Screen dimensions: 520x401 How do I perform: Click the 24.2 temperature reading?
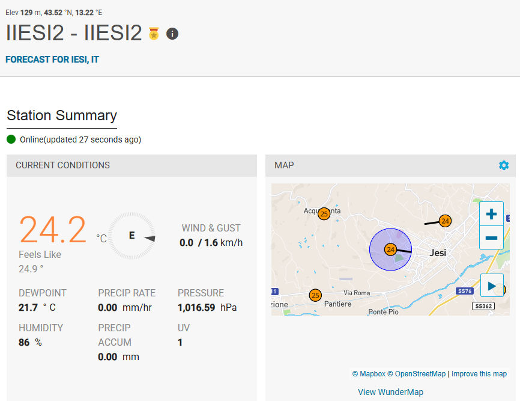point(53,230)
